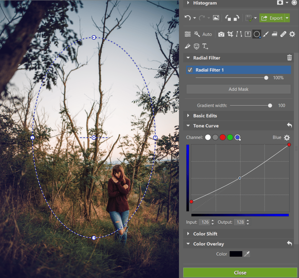This screenshot has width=299, height=278.
Task: Rotate image right icon
Action: tap(237, 18)
